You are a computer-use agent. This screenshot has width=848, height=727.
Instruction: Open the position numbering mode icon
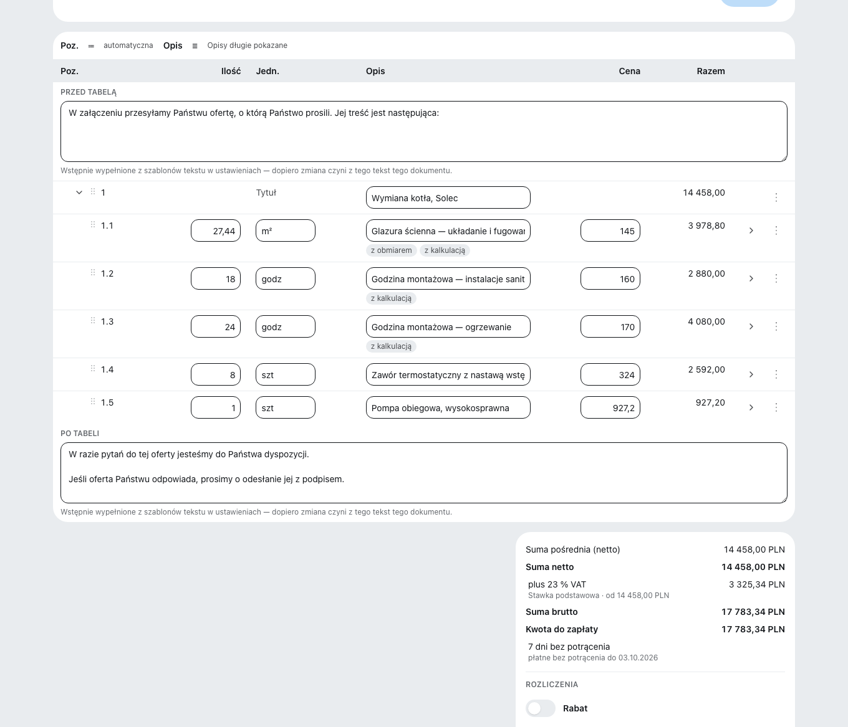pos(91,46)
